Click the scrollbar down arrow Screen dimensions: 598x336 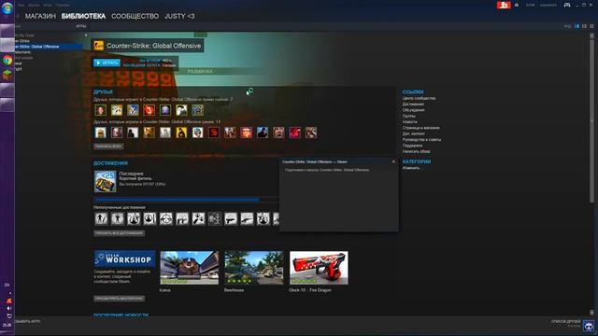coord(591,313)
